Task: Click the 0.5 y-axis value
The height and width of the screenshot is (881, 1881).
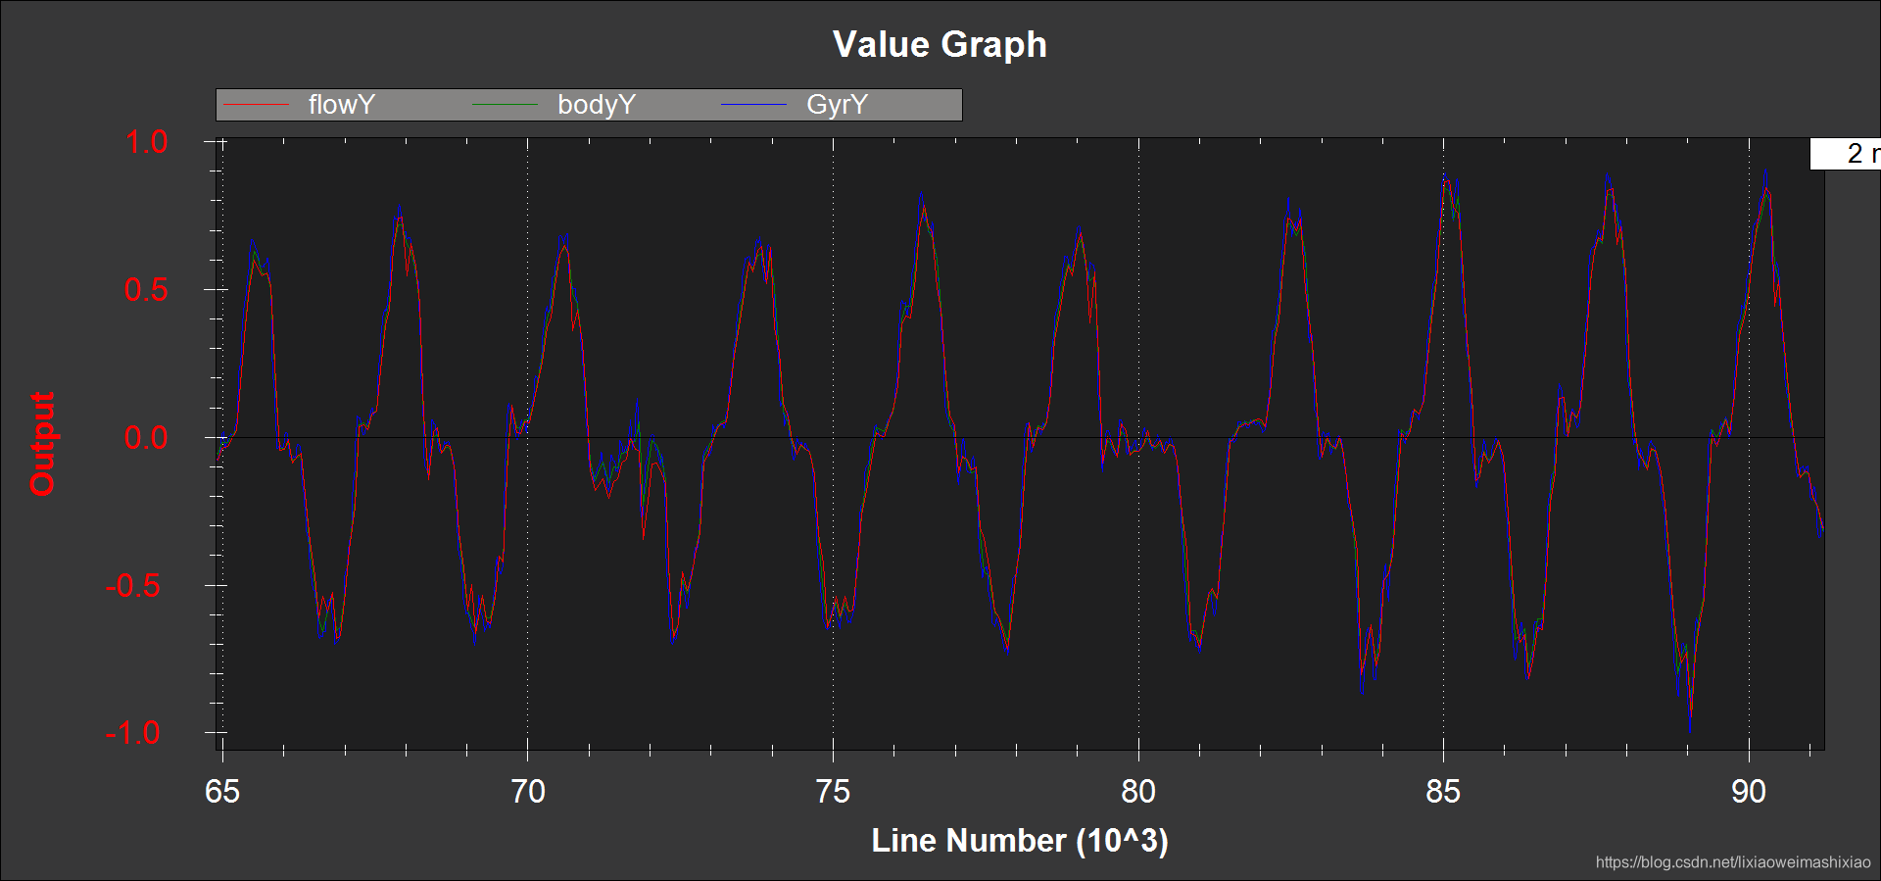Action: click(x=147, y=290)
